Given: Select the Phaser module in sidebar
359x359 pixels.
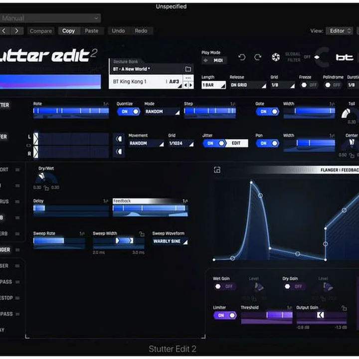Looking at the screenshot, I should tap(4, 266).
